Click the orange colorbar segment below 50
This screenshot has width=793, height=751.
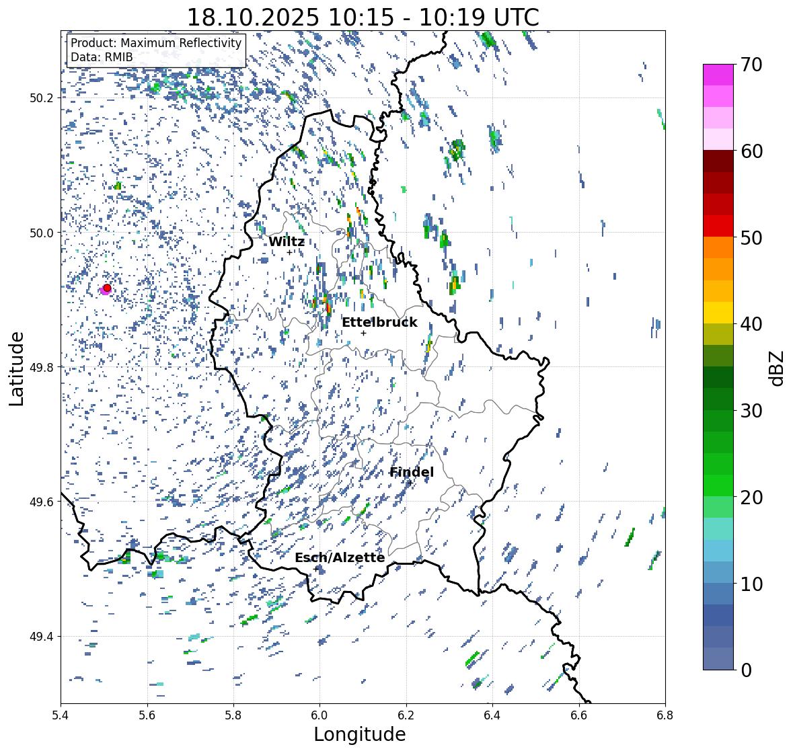pos(718,247)
